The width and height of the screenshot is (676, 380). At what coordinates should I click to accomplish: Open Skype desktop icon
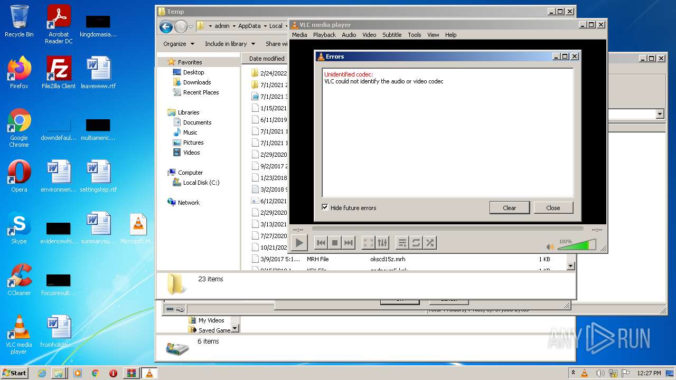(x=19, y=227)
